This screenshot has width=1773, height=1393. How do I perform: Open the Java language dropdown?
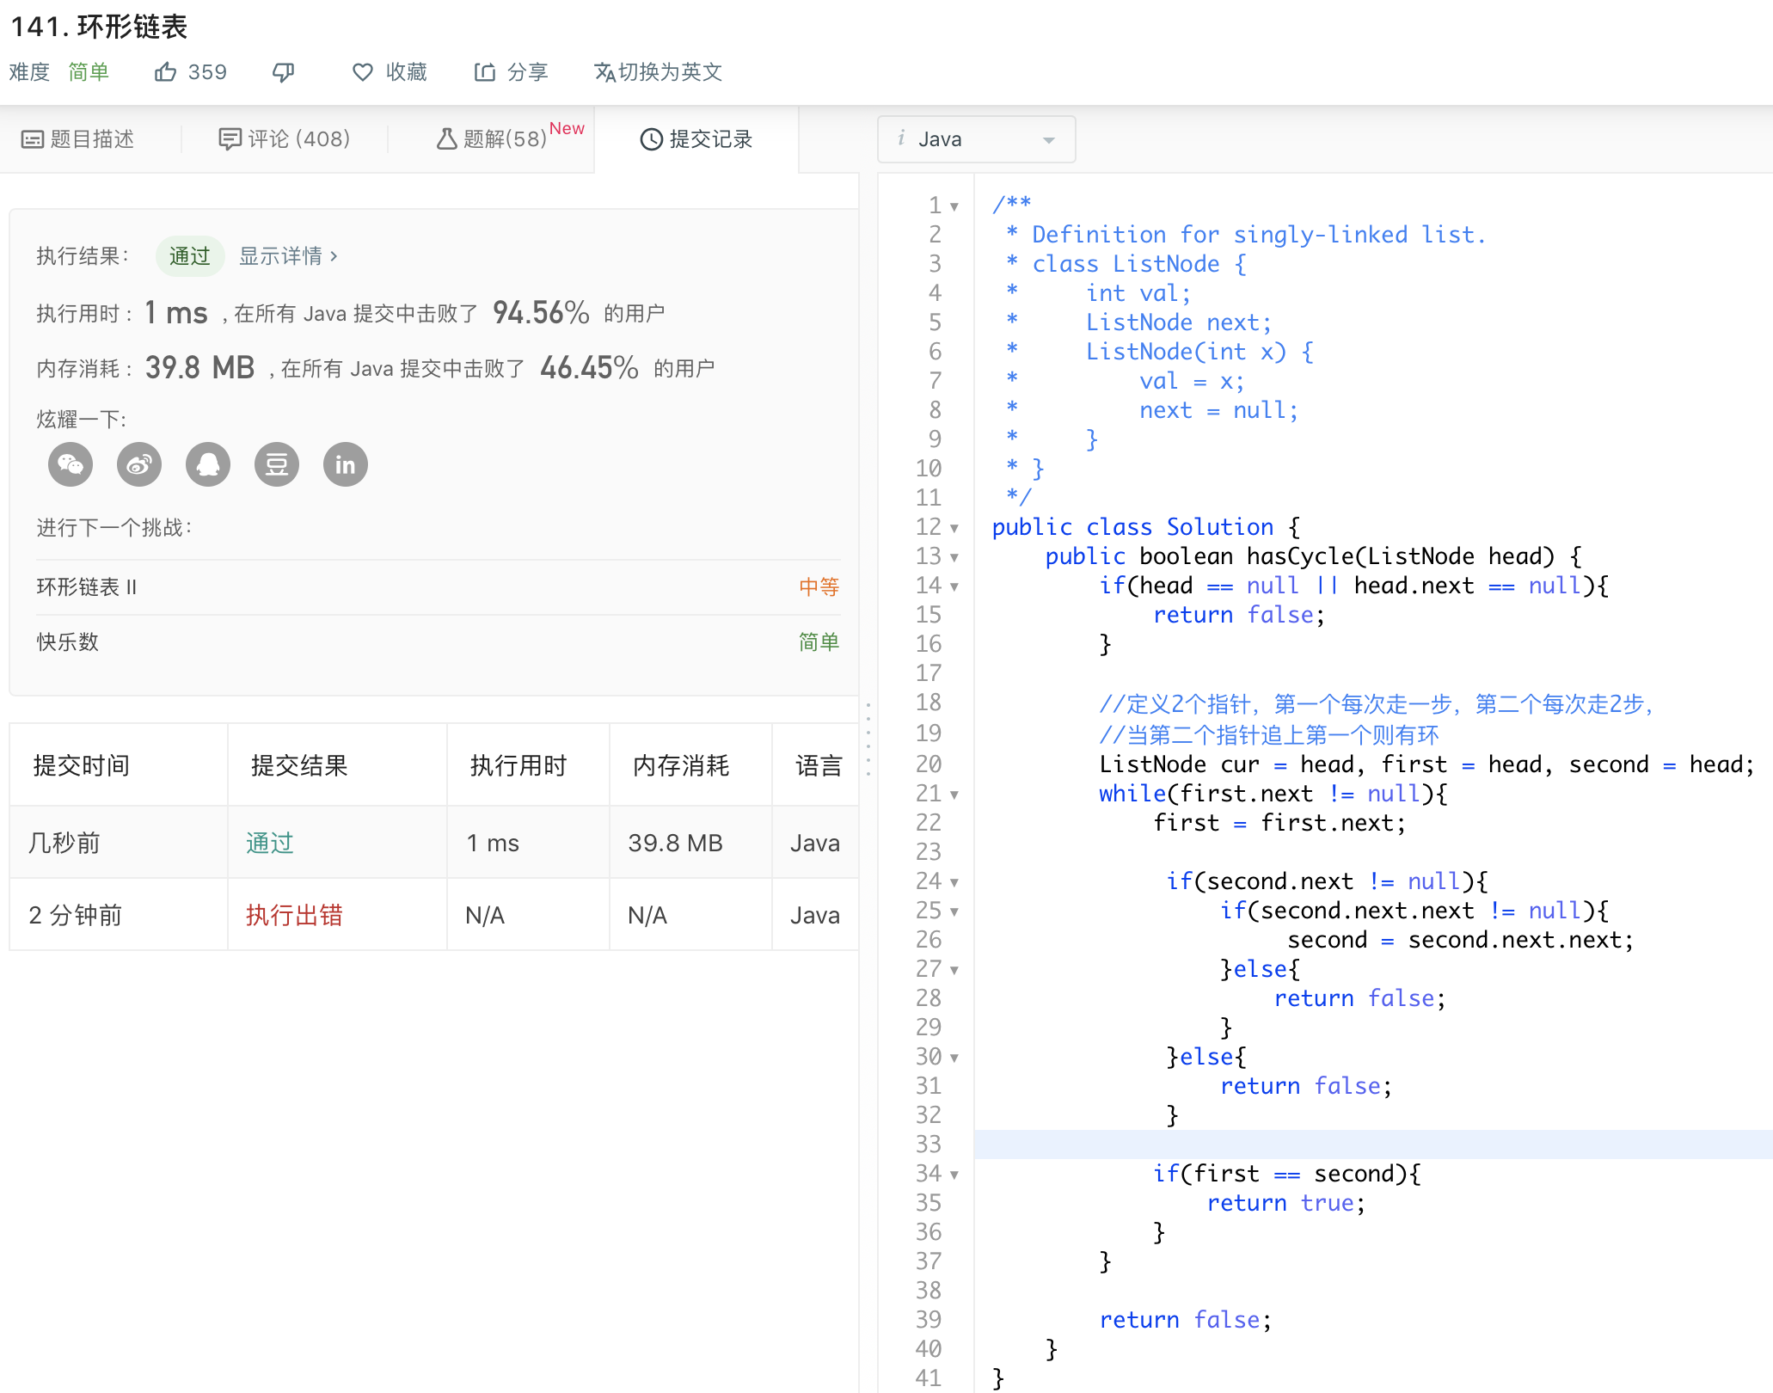tap(976, 139)
